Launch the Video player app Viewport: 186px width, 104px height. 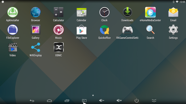[x=12, y=47]
